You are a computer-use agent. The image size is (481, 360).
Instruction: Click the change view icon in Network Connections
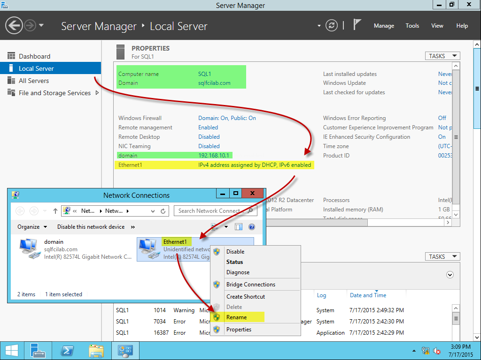click(215, 227)
